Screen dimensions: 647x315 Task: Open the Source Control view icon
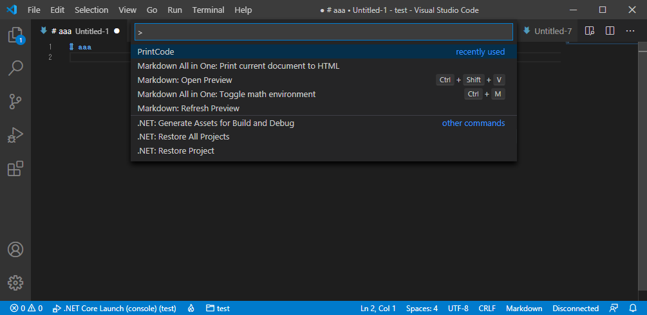click(15, 102)
